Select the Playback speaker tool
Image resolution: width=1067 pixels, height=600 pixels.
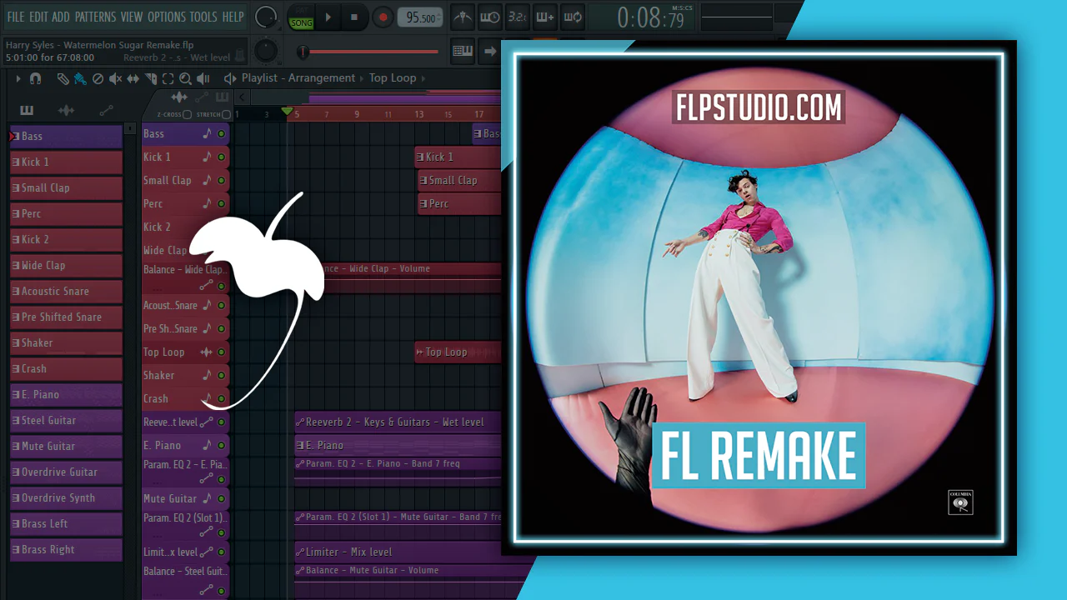(x=203, y=78)
